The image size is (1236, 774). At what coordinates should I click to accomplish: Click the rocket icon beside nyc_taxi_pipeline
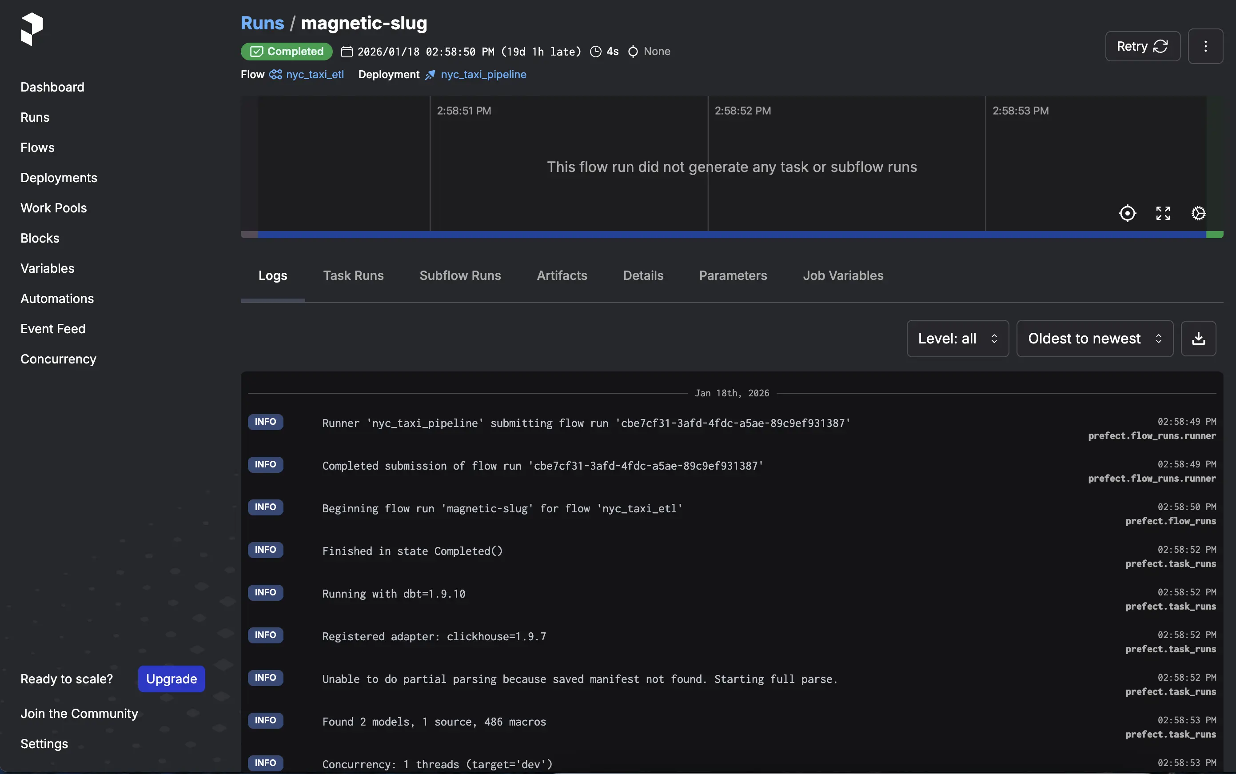430,75
